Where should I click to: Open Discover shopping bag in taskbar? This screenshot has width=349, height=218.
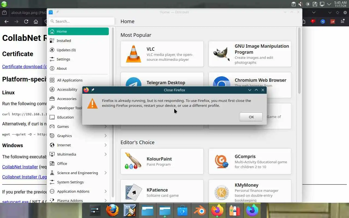[182, 211]
